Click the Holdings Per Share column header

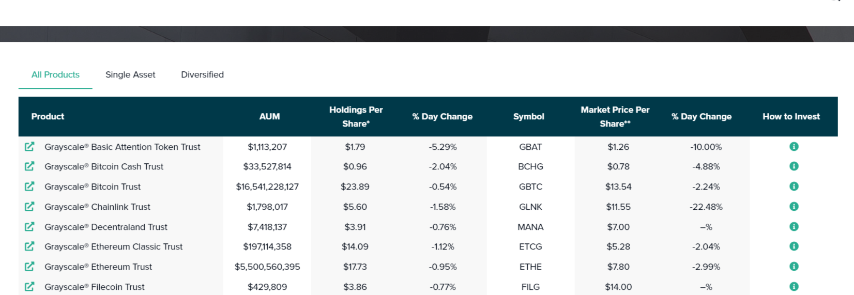pos(356,117)
